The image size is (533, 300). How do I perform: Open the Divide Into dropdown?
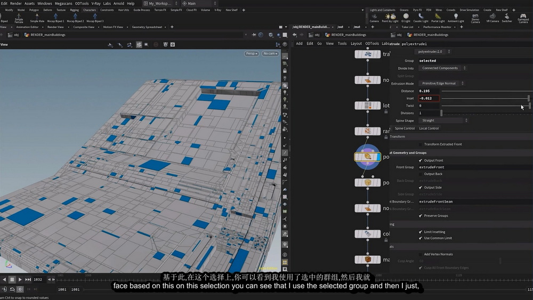(443, 68)
